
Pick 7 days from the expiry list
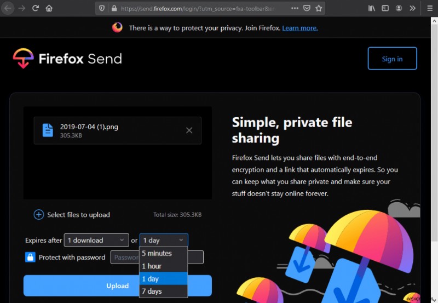pyautogui.click(x=163, y=291)
